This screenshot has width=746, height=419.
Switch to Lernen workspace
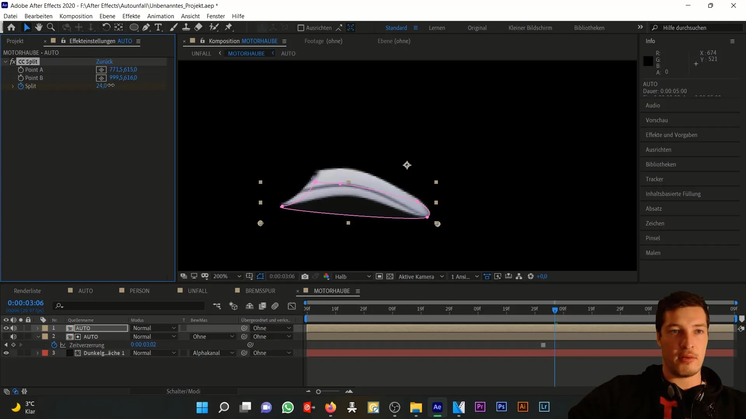point(437,28)
